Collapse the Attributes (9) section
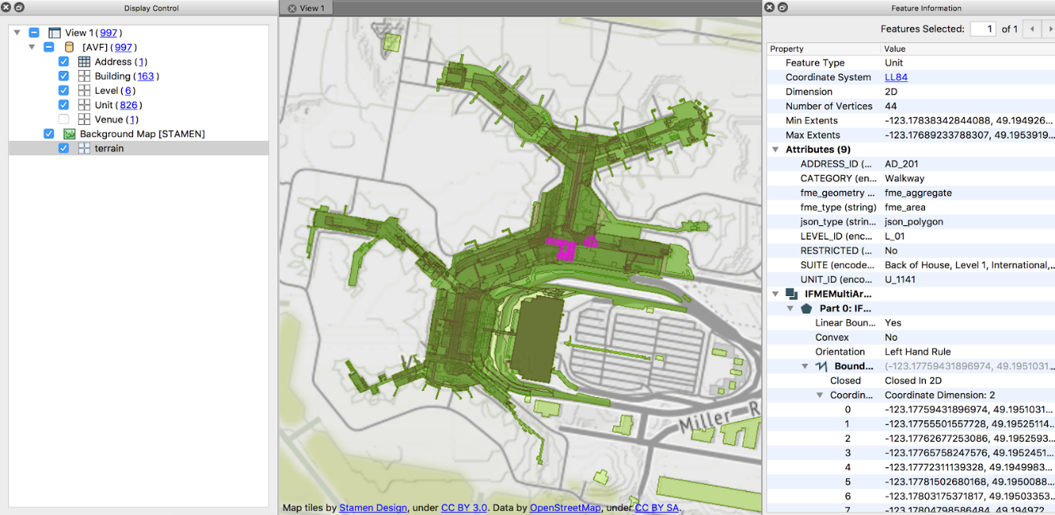The width and height of the screenshot is (1055, 515). [x=775, y=150]
